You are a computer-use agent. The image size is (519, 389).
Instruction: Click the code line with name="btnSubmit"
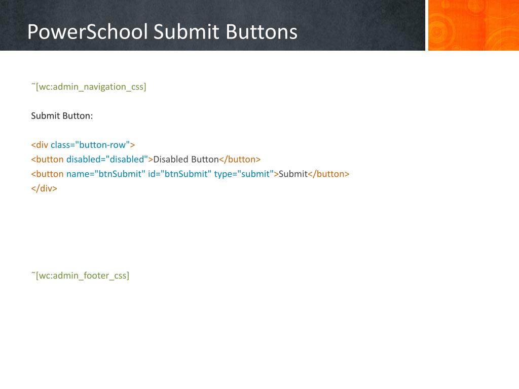(x=191, y=174)
